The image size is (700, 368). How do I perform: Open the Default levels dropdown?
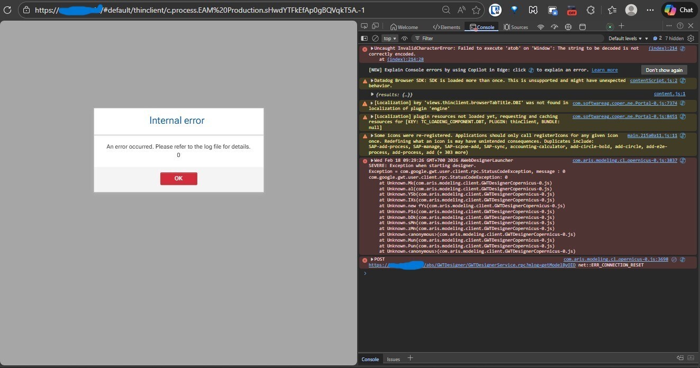tap(628, 38)
